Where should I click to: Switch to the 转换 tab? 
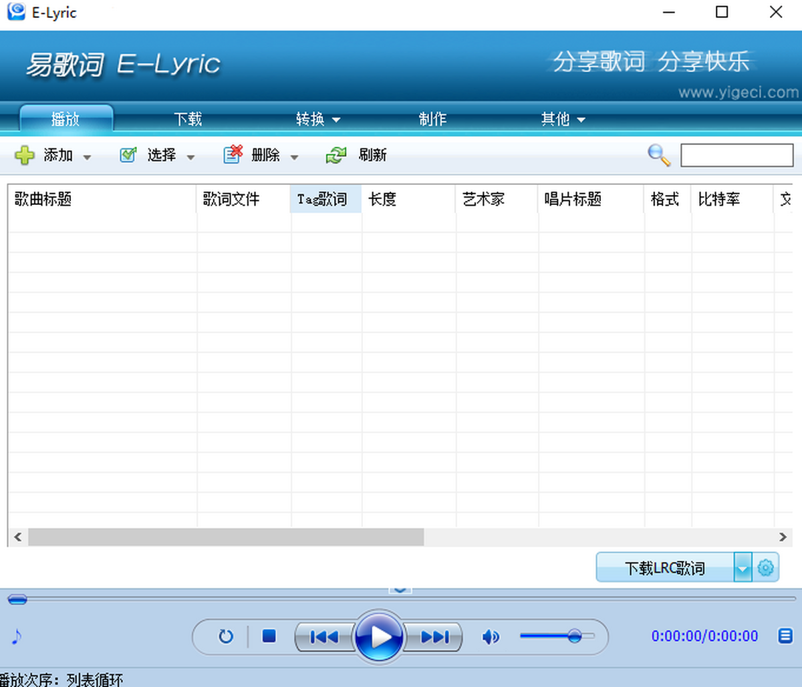pyautogui.click(x=311, y=119)
